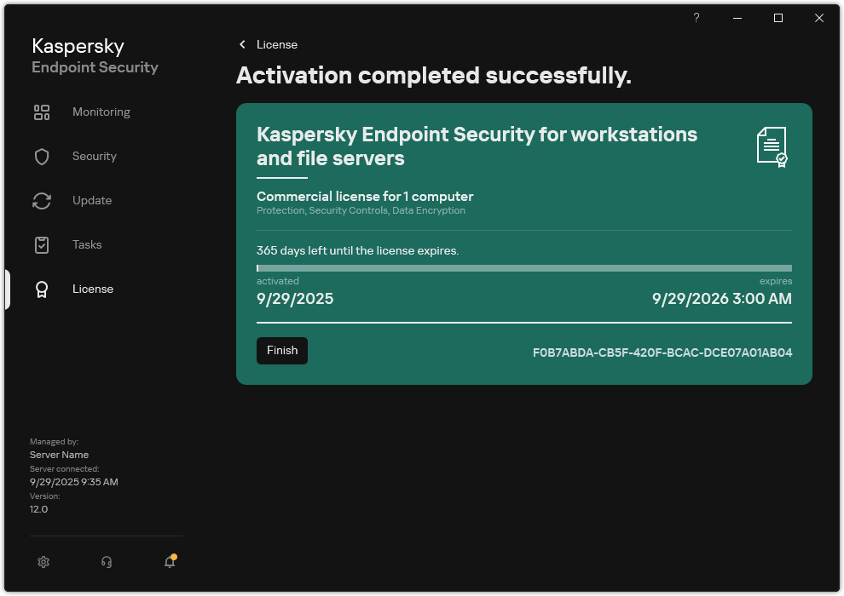The image size is (844, 596).
Task: Navigate back using the License back chevron
Action: click(x=242, y=44)
